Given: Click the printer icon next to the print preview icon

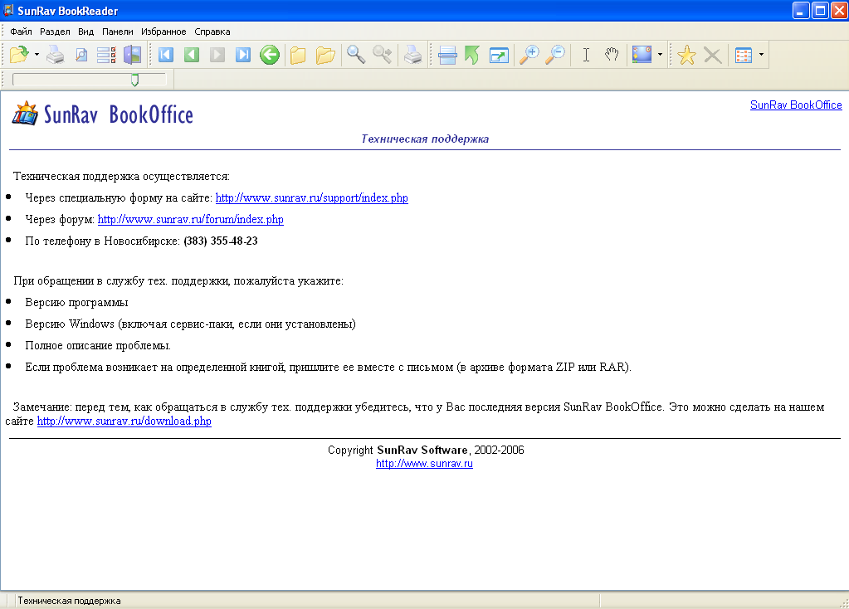Looking at the screenshot, I should 56,55.
